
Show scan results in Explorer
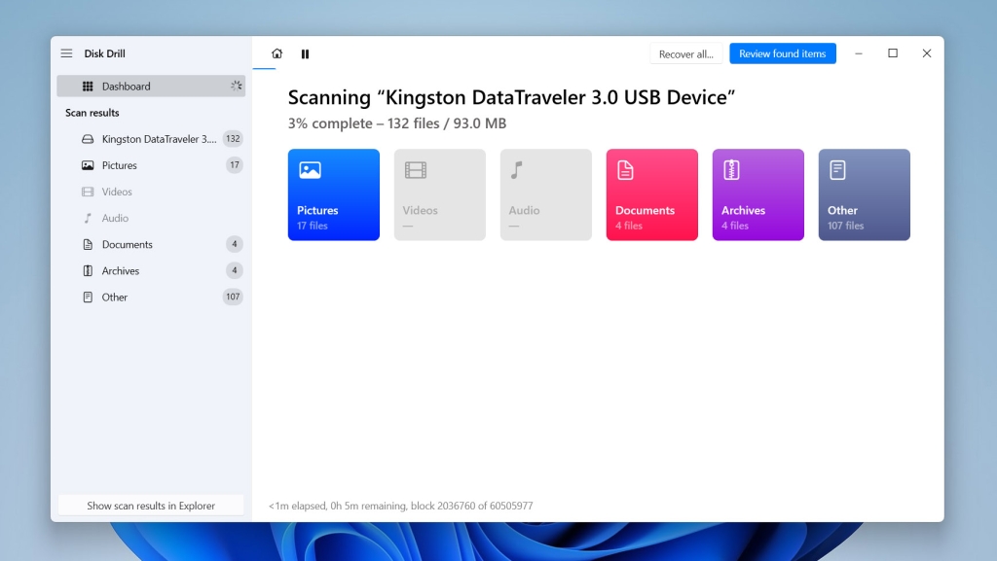150,505
